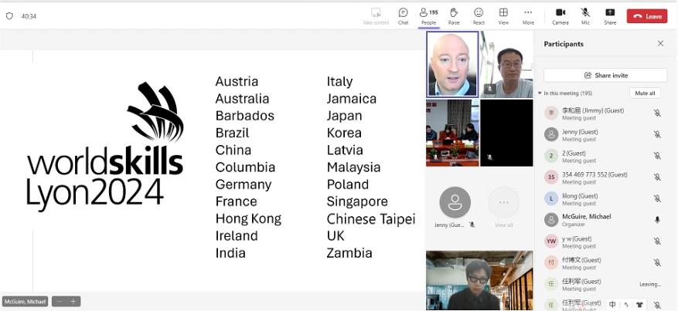Raise your hand in the meeting
Image resolution: width=678 pixels, height=311 pixels.
pyautogui.click(x=454, y=15)
